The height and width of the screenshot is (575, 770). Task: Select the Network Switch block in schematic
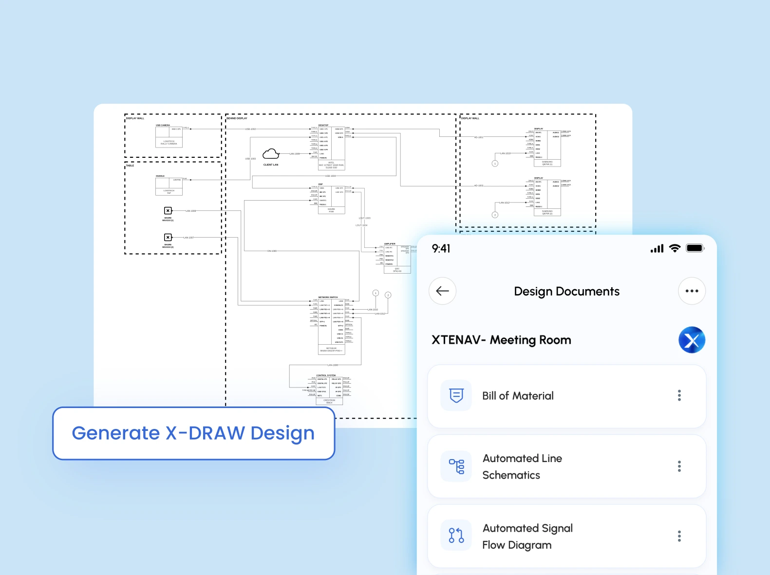[331, 326]
